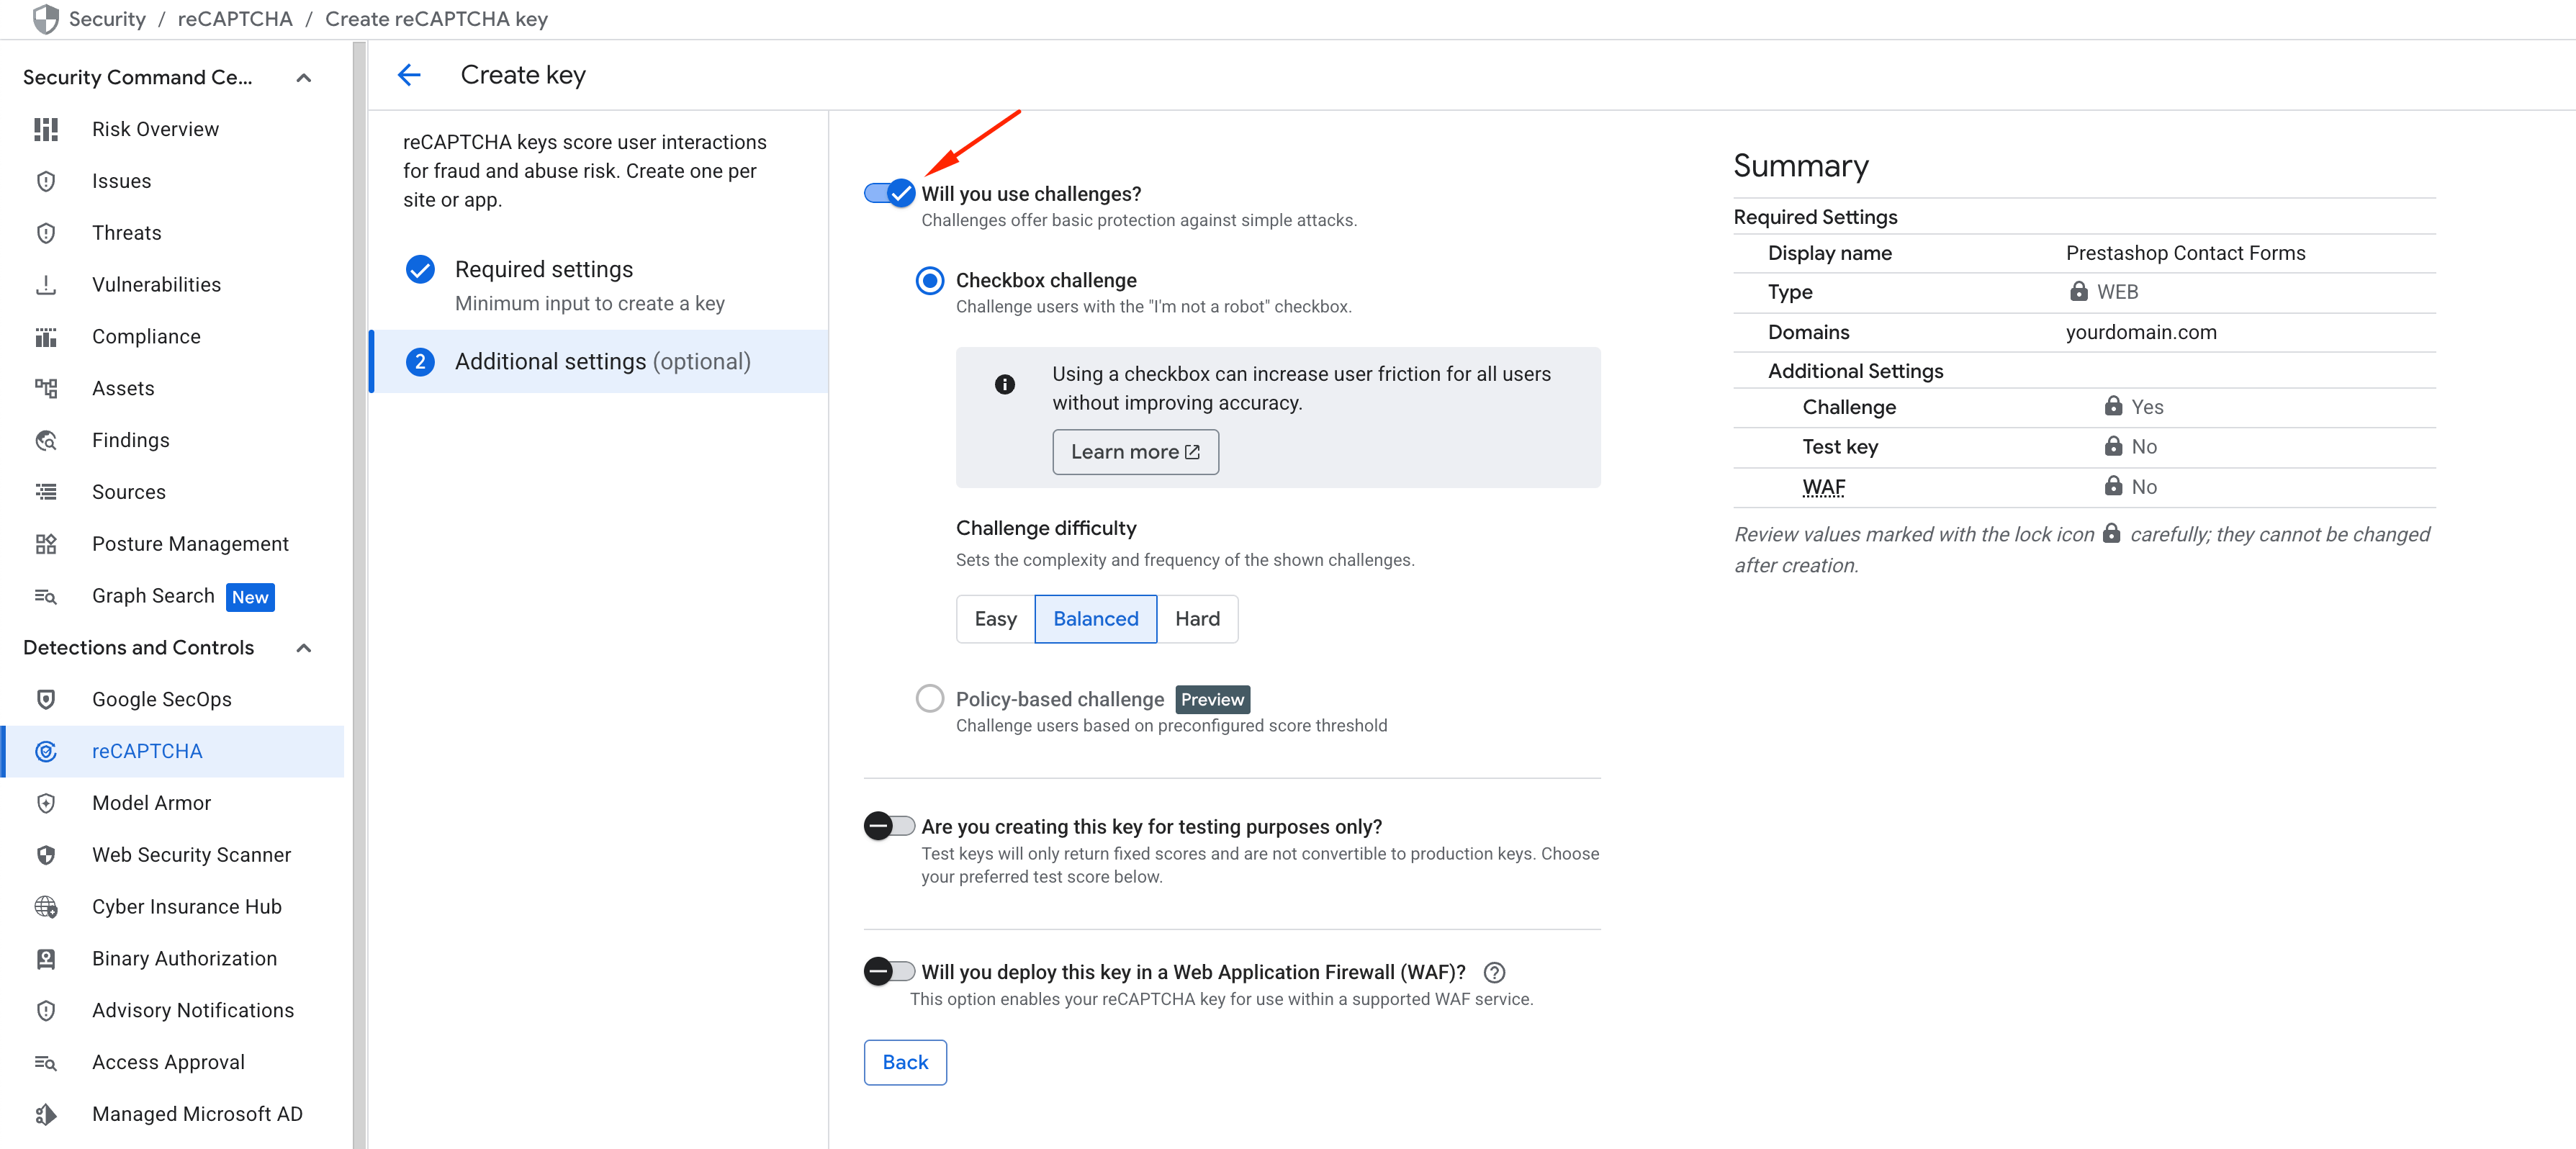Collapse the Security Command Center section
Screen dimensions: 2576x1149
pos(304,77)
